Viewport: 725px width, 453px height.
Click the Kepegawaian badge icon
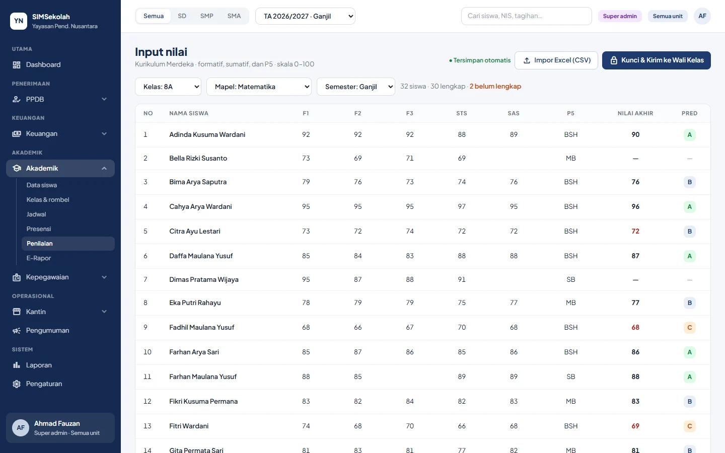coord(17,277)
